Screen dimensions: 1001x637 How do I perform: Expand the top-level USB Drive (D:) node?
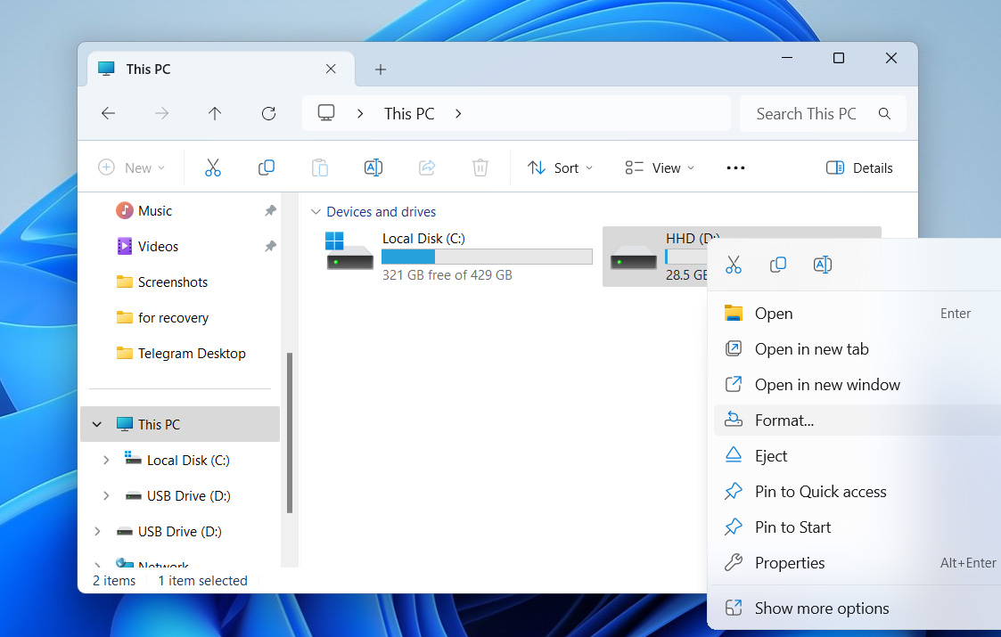coord(97,531)
